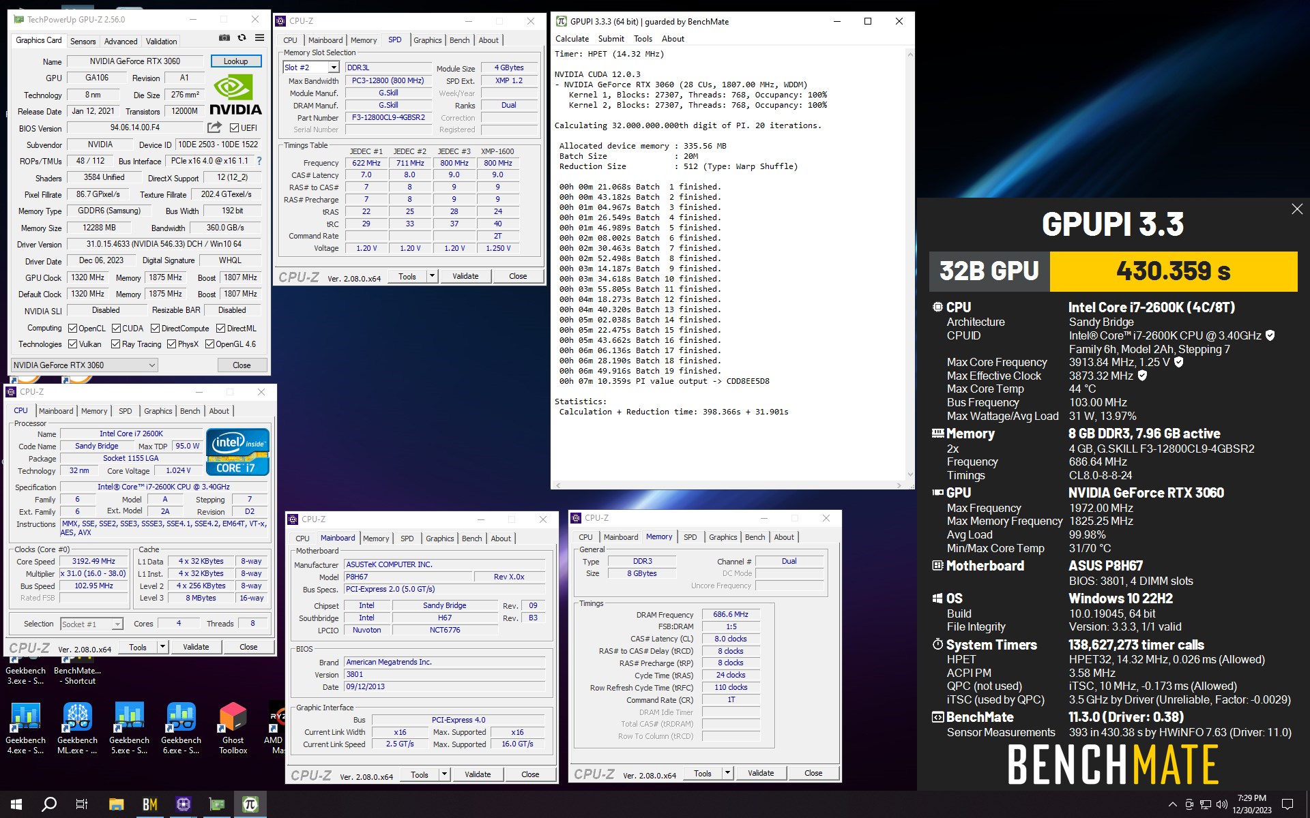Select Geekbench 5.exe desktop shortcut

point(129,727)
